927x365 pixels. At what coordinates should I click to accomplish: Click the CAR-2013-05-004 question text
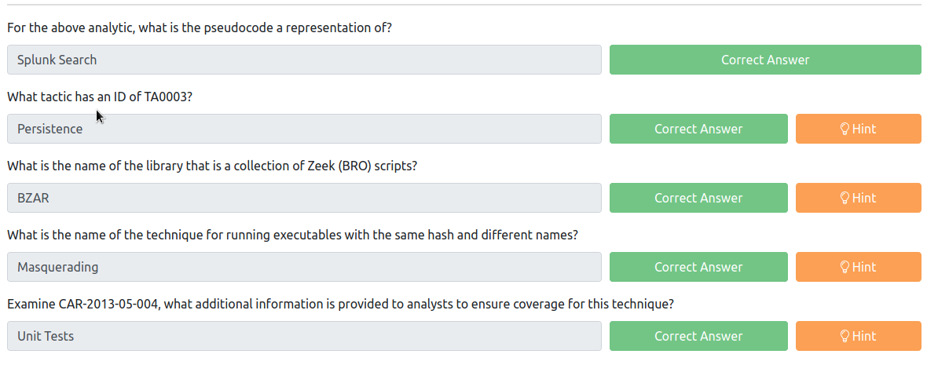point(340,305)
